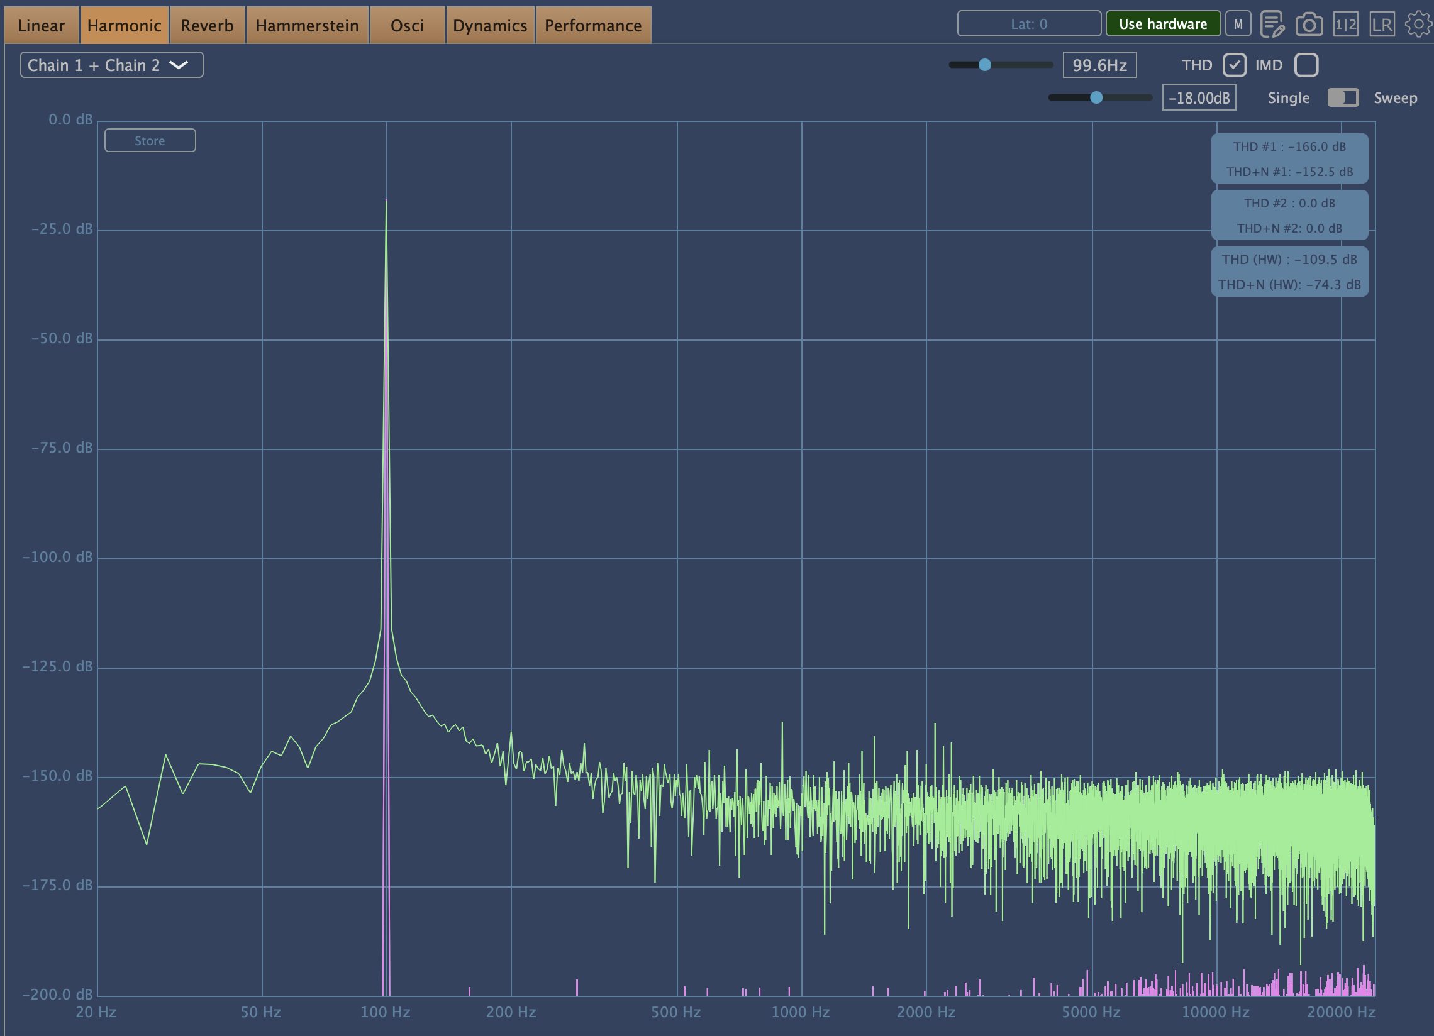Take a snapshot with camera icon
This screenshot has height=1036, width=1434.
pyautogui.click(x=1309, y=25)
